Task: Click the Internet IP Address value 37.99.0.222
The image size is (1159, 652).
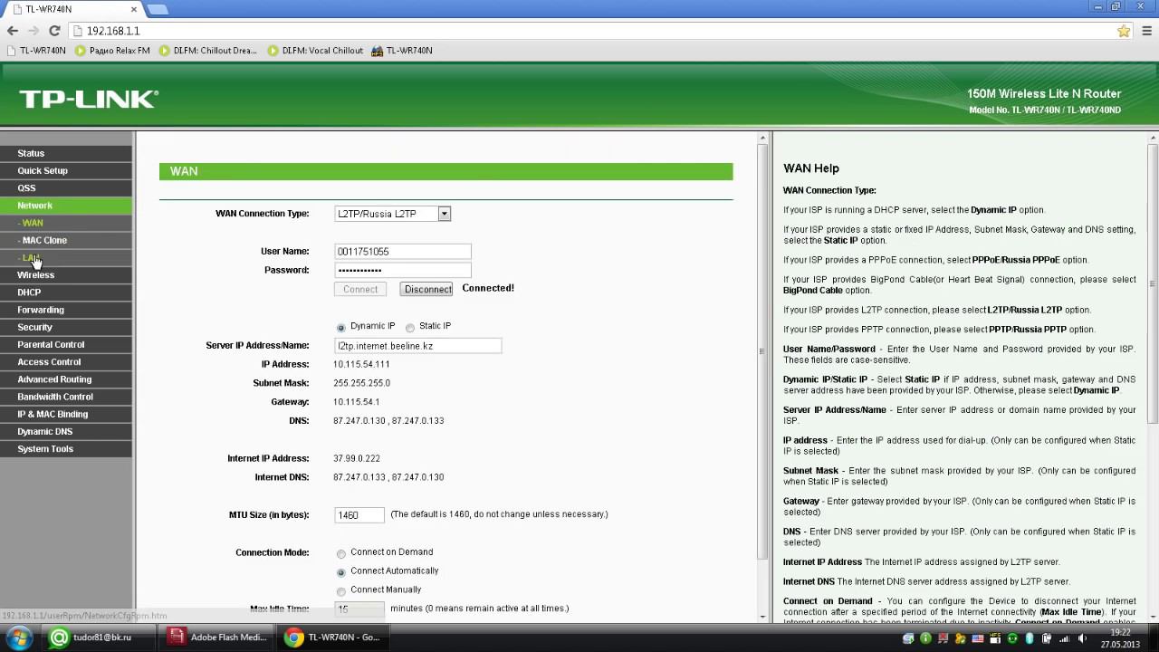Action: (x=357, y=458)
